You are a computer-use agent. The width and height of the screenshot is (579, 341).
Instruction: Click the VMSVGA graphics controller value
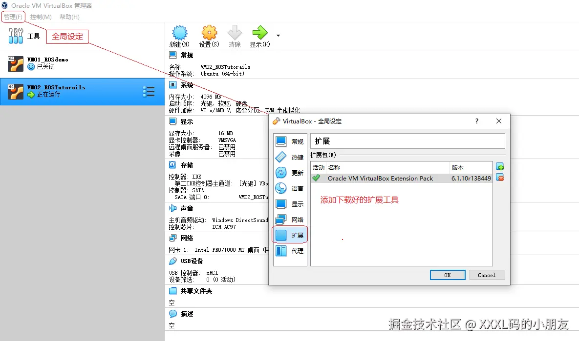pyautogui.click(x=227, y=140)
